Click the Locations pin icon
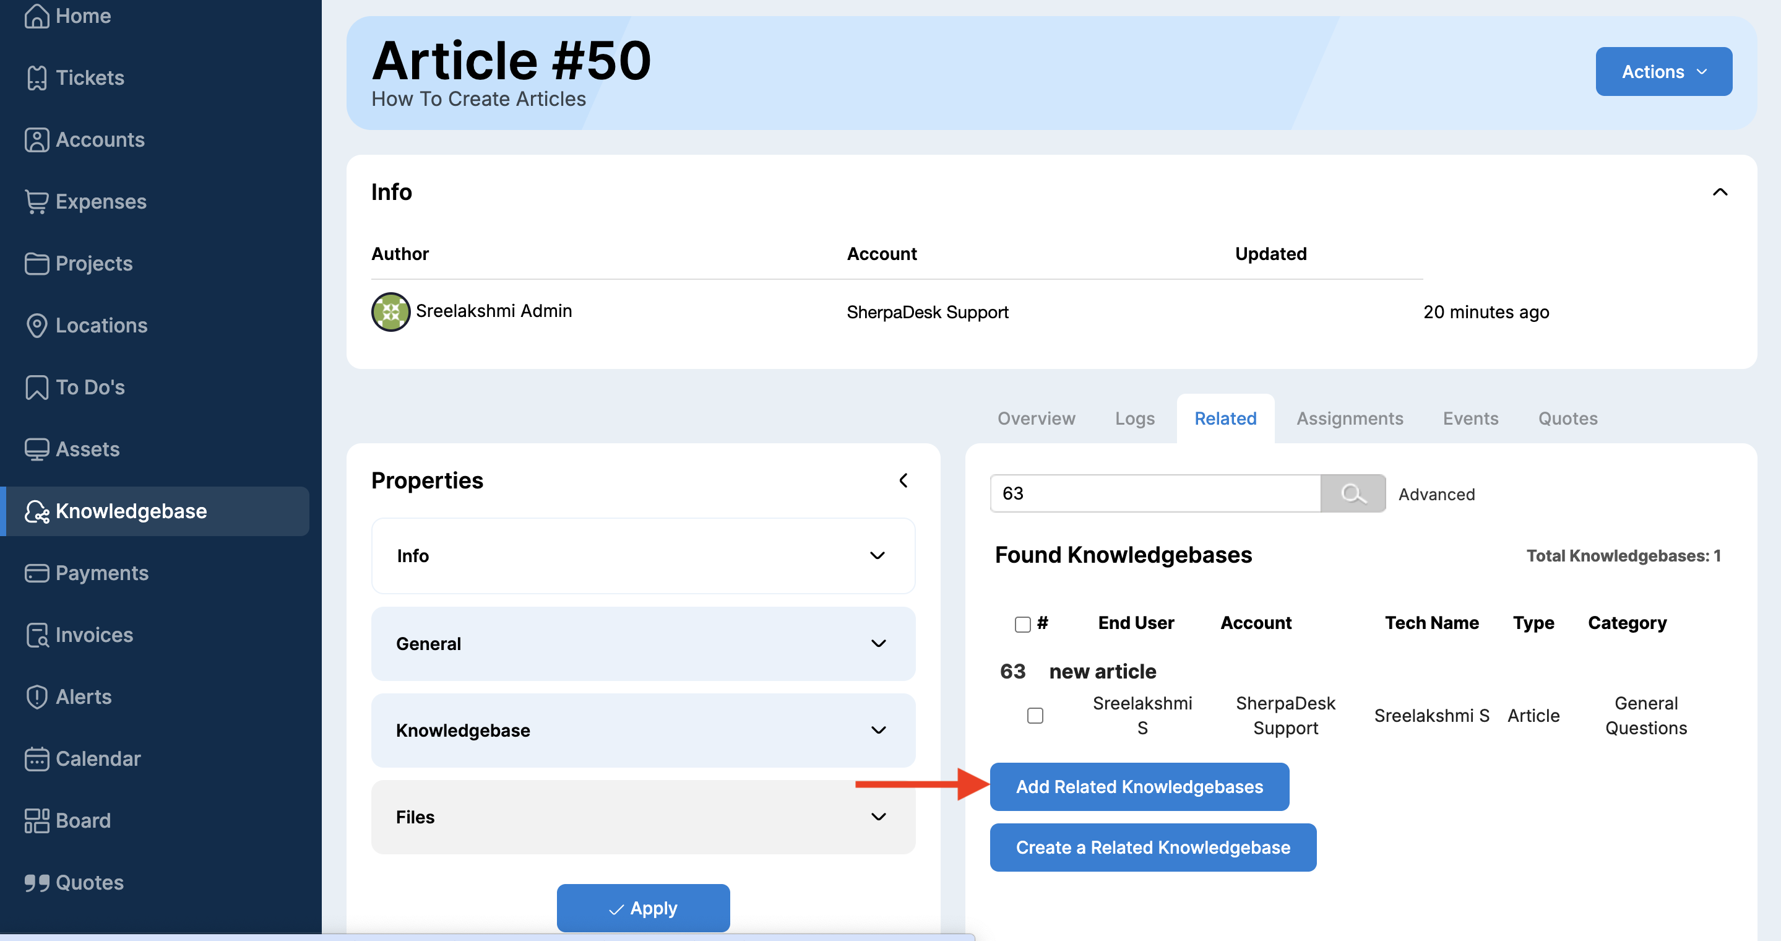The width and height of the screenshot is (1781, 941). 37,325
